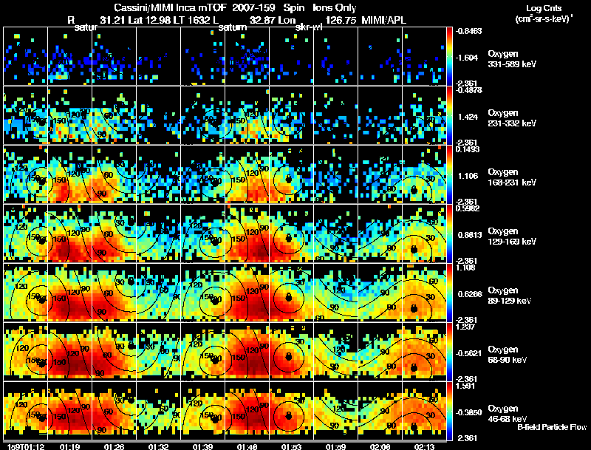
Task: Click the color bar beside Oxygen 46-68 keV
Action: (449, 411)
